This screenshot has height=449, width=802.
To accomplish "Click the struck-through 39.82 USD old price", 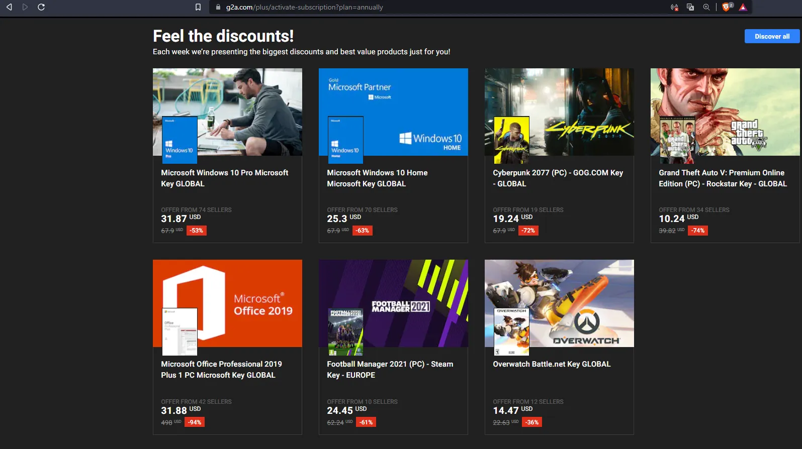I will (x=671, y=231).
